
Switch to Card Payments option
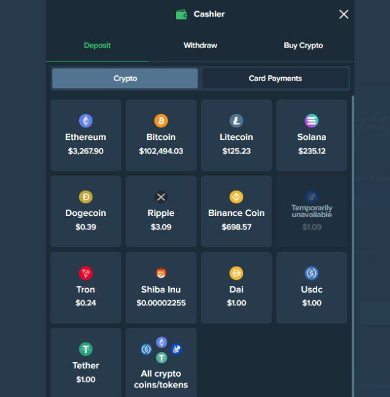275,79
